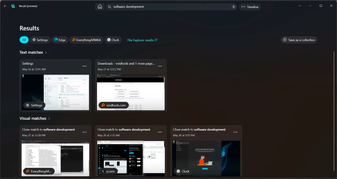Click 'Downloads - voidtools and 1 more page...' title
This screenshot has height=179, width=337.
point(126,64)
